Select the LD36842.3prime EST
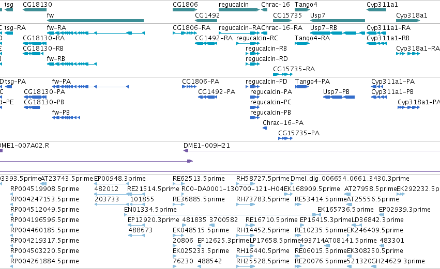440x269 pixels. tap(357, 225)
